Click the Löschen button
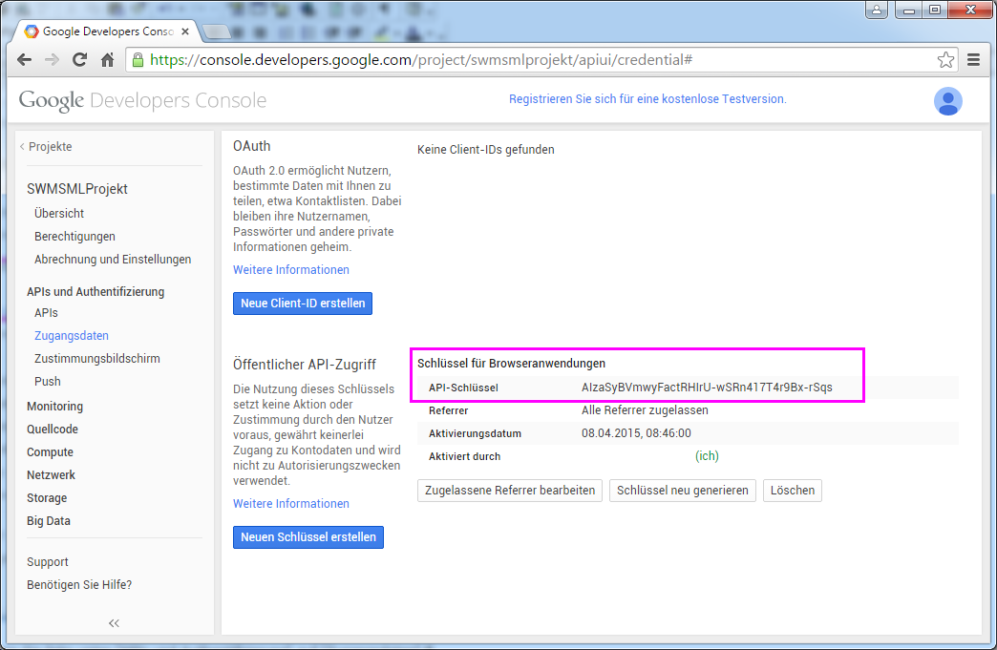The width and height of the screenshot is (997, 650). point(792,491)
